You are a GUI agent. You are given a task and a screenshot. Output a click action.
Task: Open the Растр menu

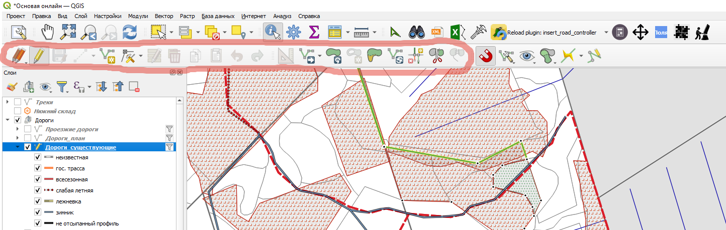coord(188,16)
